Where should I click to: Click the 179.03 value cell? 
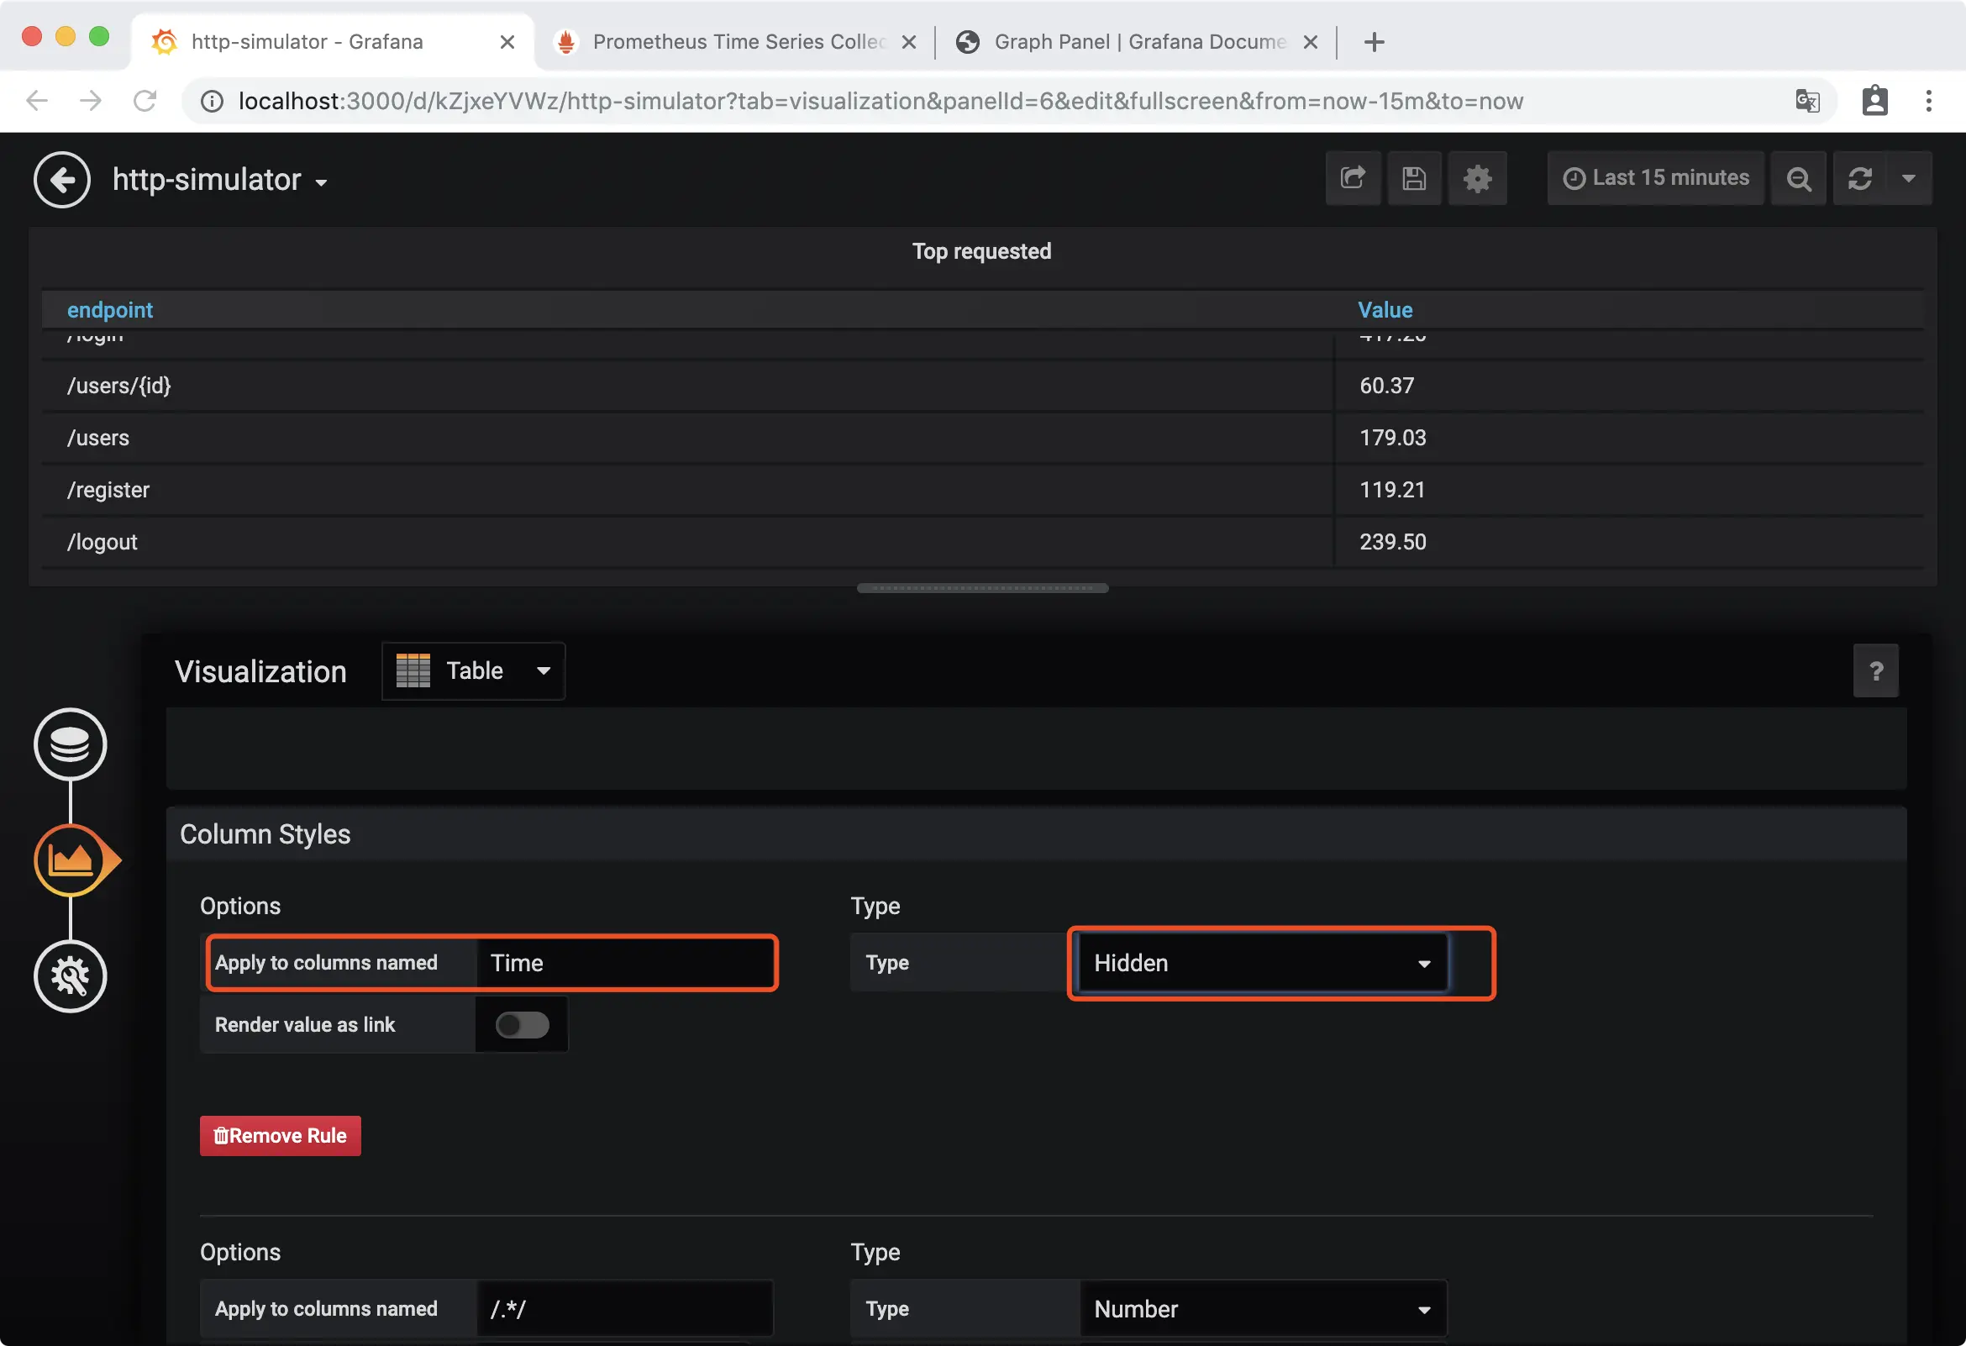coord(1630,438)
